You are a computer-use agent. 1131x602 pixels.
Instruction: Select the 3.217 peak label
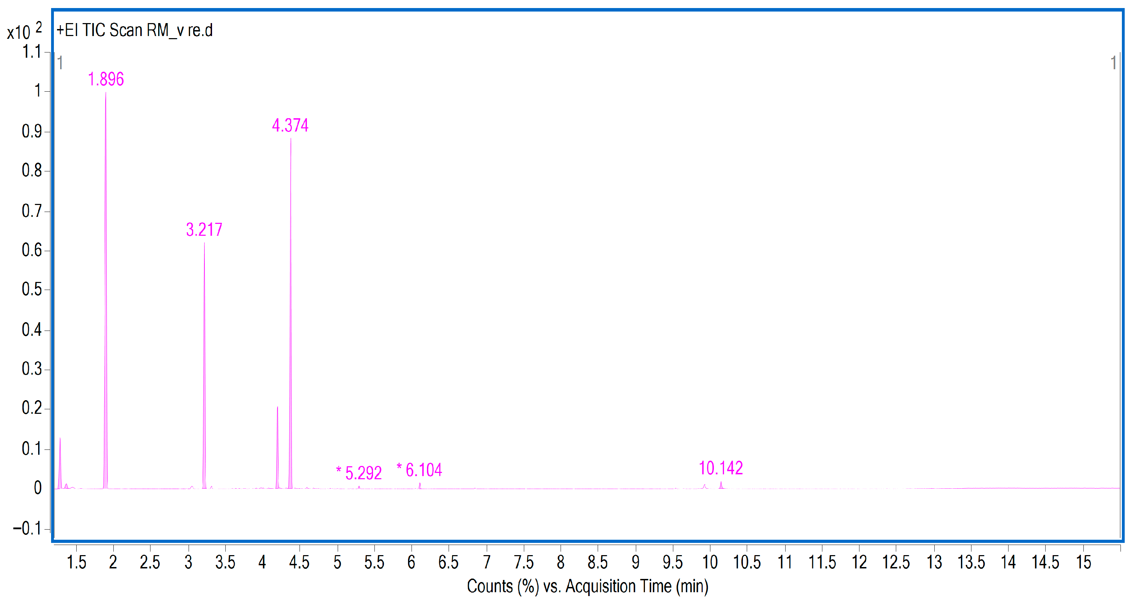pos(204,229)
